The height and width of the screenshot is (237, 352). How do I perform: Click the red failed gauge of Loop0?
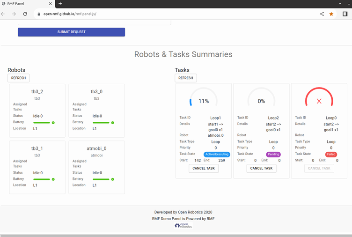(319, 97)
